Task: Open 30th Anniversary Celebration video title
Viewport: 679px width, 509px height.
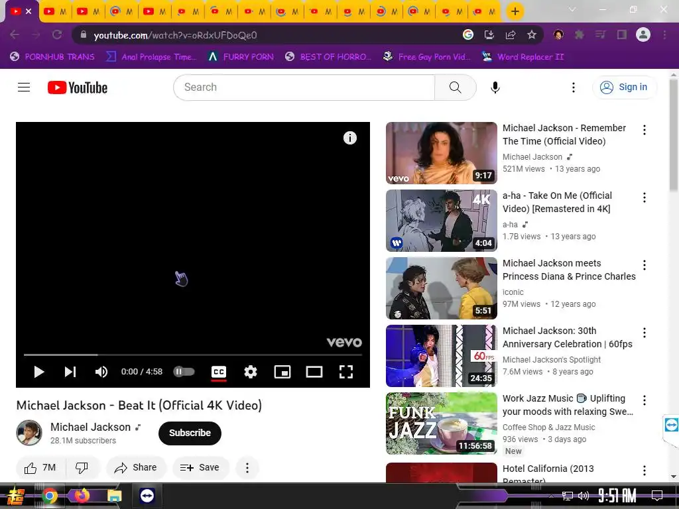Action: (x=568, y=337)
